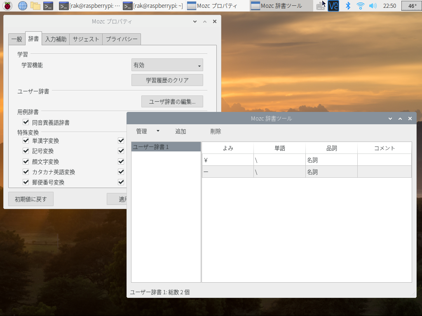Open the file manager folder icon
Screen dimensions: 422x316
pyautogui.click(x=36, y=5)
